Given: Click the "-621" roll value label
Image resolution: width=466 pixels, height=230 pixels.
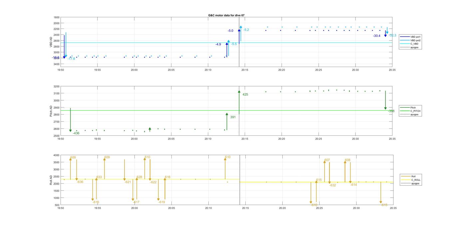Looking at the screenshot, I should (x=128, y=182).
